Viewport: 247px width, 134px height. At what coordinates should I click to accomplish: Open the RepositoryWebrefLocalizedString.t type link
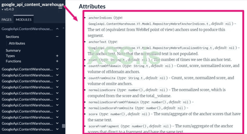coord(150,48)
